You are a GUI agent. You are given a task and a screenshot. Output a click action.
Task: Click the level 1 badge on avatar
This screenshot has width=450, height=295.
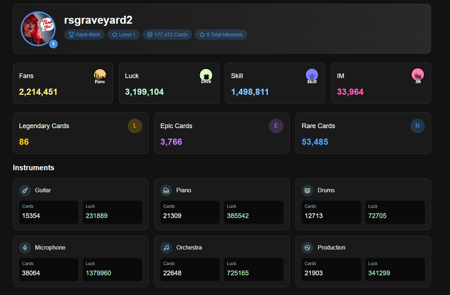click(53, 44)
